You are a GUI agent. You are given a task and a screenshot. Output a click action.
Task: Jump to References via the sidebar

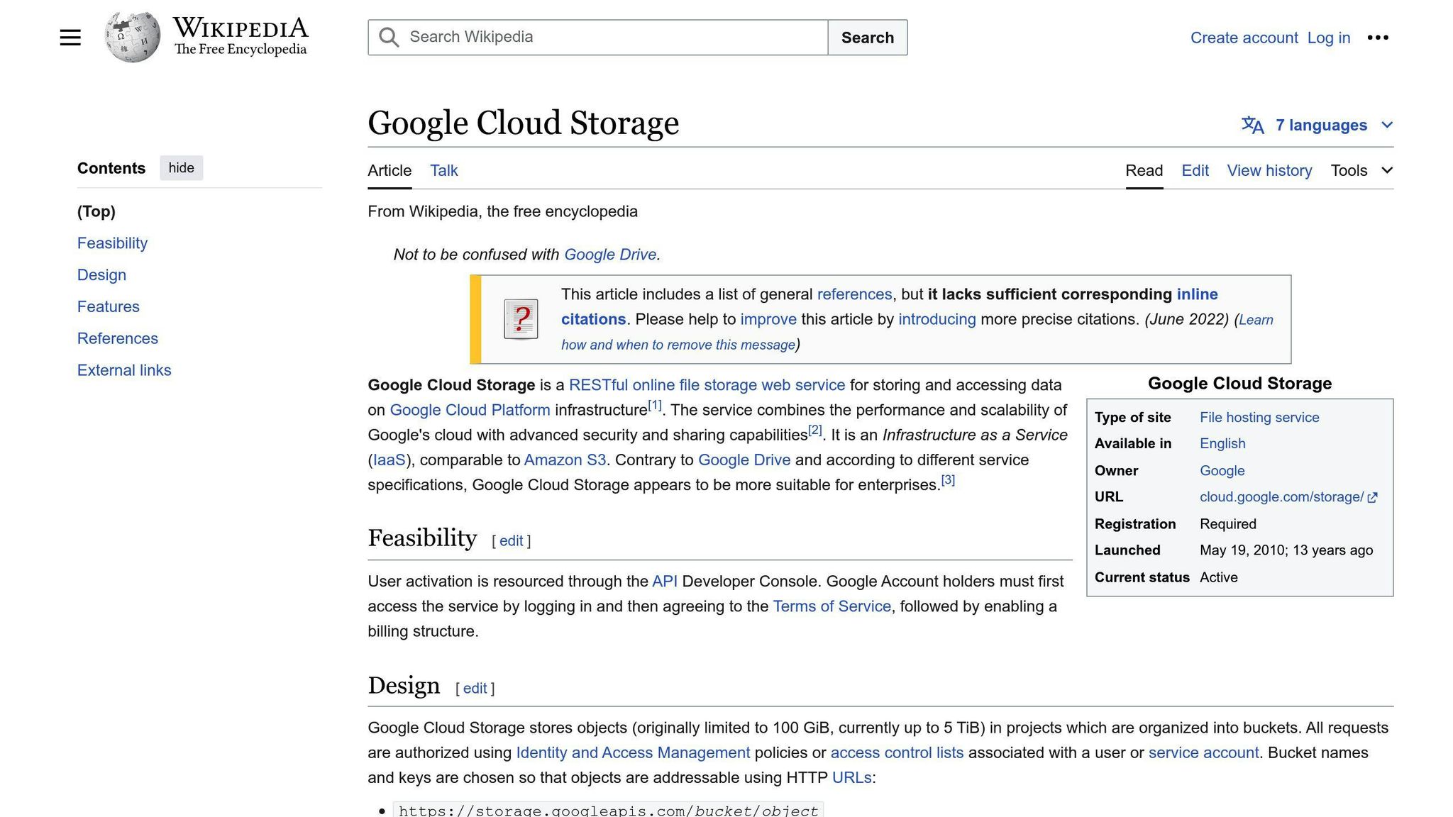point(117,338)
